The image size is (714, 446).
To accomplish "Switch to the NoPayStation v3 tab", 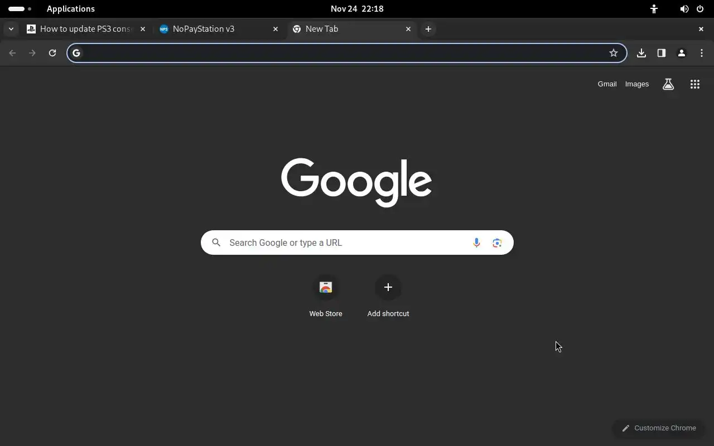I will [219, 29].
